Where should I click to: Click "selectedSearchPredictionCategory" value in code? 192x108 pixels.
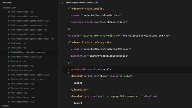pos(107,49)
